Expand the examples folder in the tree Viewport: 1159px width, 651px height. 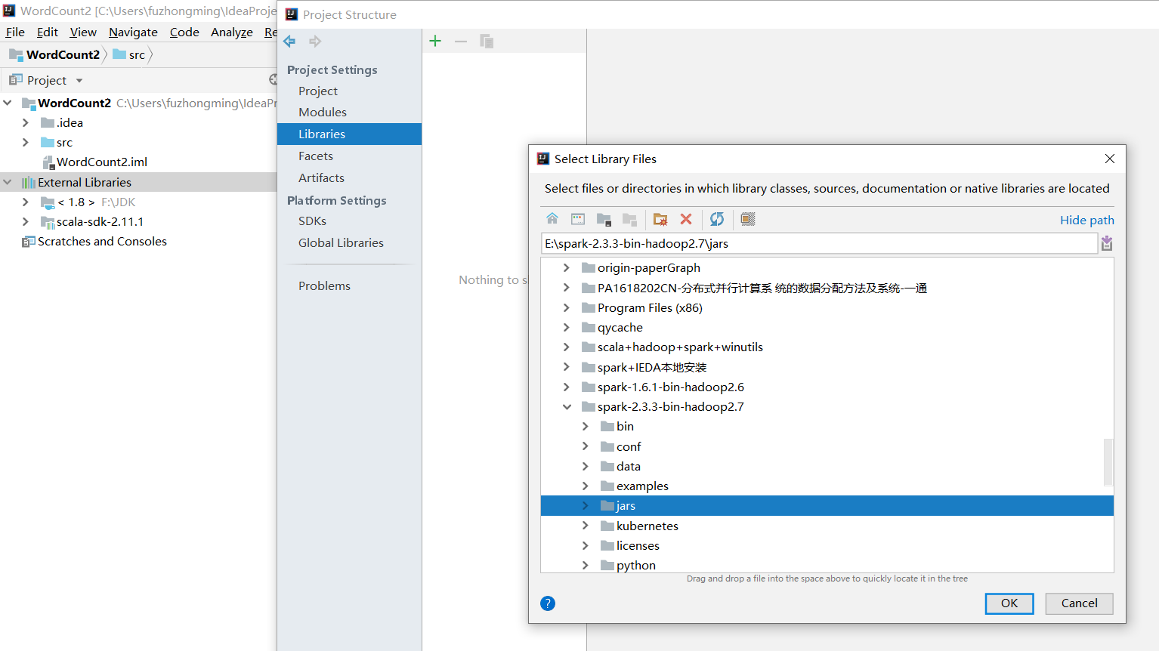click(585, 486)
